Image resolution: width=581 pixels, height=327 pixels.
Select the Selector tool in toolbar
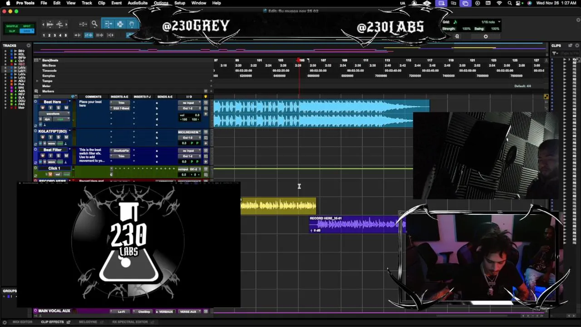(120, 24)
